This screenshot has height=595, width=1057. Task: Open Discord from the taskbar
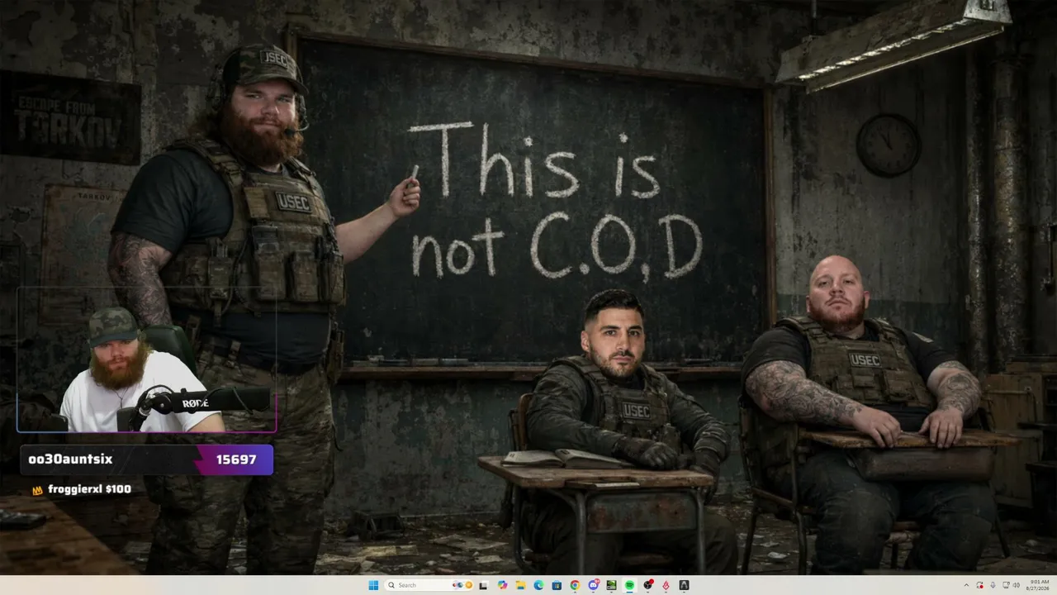593,585
